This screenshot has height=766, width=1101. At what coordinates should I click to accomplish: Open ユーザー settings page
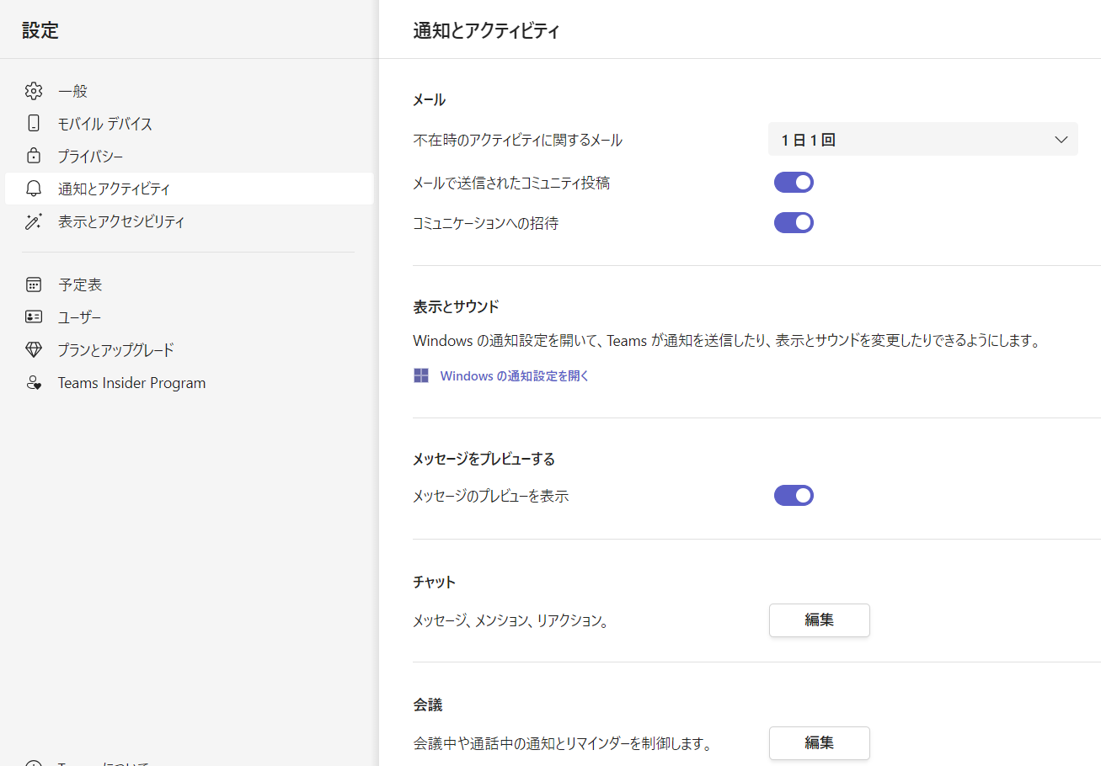[190, 317]
